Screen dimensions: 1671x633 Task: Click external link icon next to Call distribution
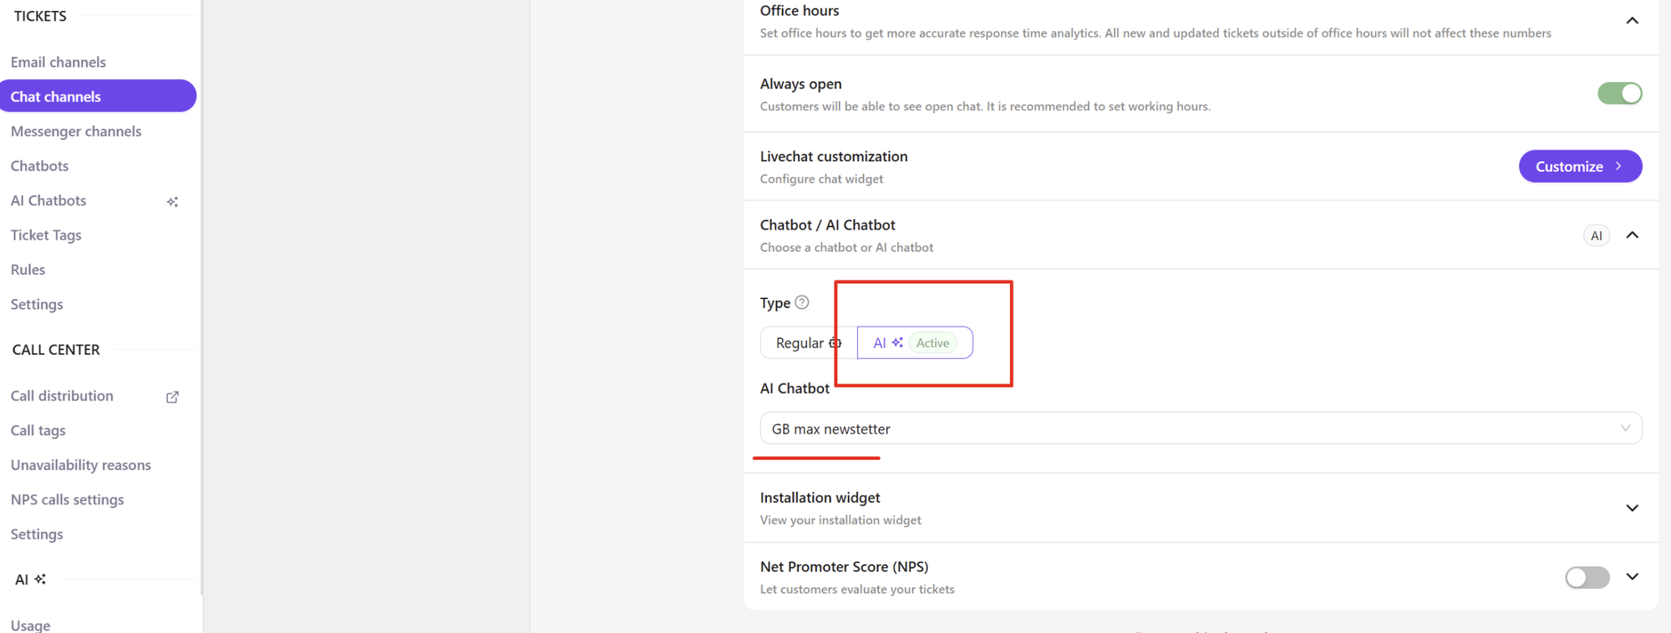(x=172, y=397)
